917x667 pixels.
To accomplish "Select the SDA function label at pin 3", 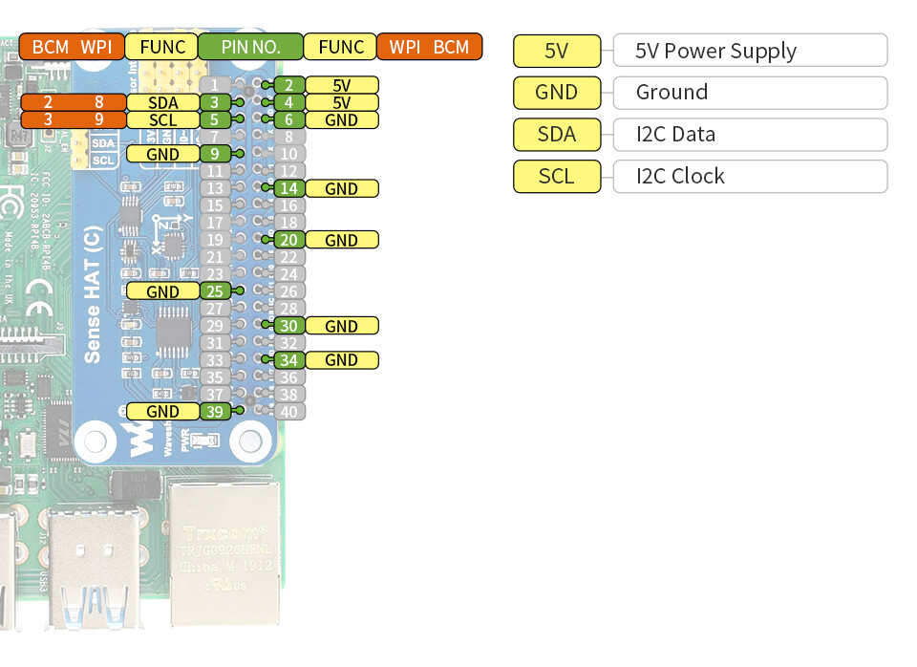I will pyautogui.click(x=163, y=103).
